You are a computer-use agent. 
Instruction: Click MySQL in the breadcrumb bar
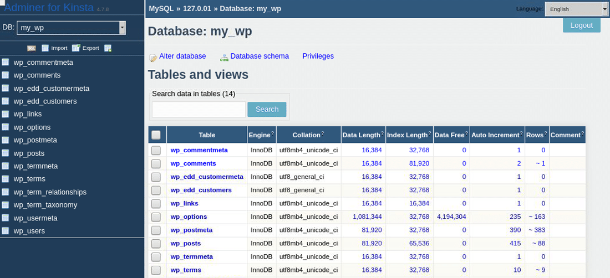coord(161,8)
